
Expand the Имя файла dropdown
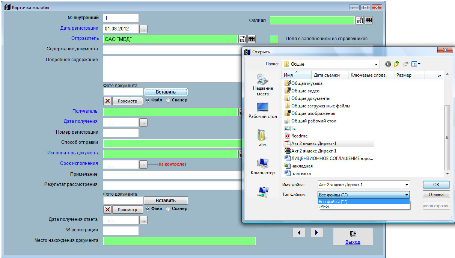[407, 185]
